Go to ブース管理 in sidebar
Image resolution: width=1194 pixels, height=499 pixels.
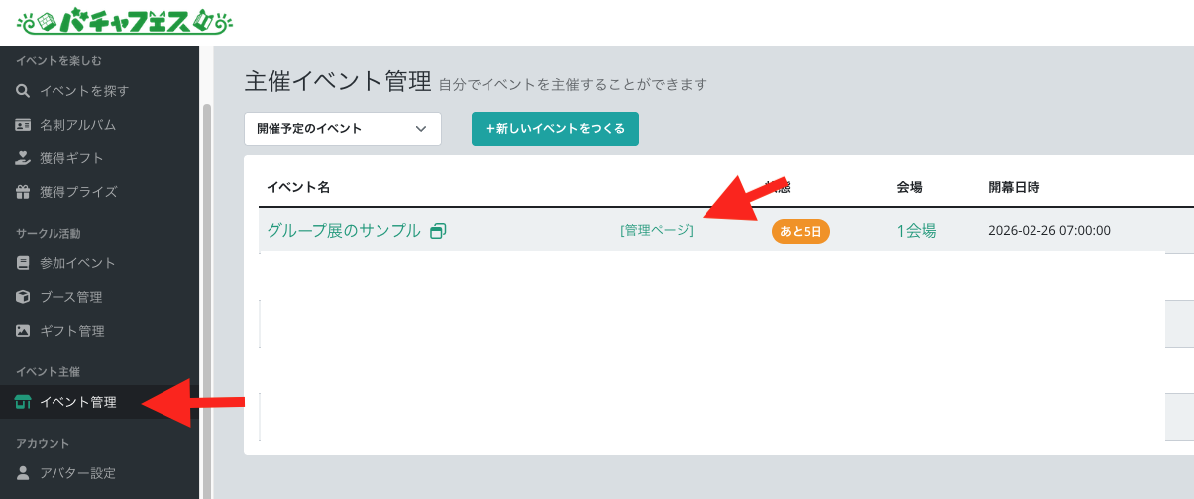coord(71,297)
